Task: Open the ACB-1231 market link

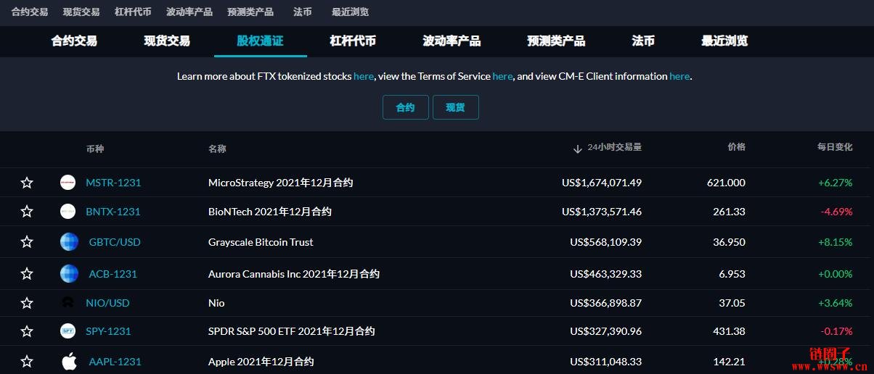Action: [x=113, y=274]
